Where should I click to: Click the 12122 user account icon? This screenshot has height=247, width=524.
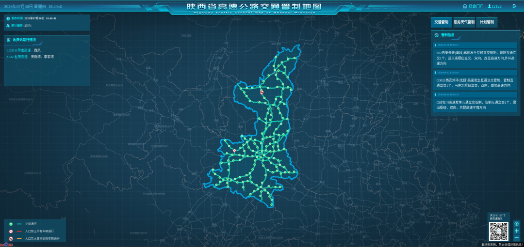[489, 6]
